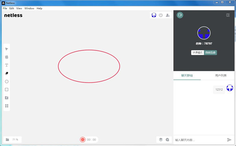This screenshot has width=236, height=146.
Task: Open the View menu
Action: pyautogui.click(x=19, y=8)
